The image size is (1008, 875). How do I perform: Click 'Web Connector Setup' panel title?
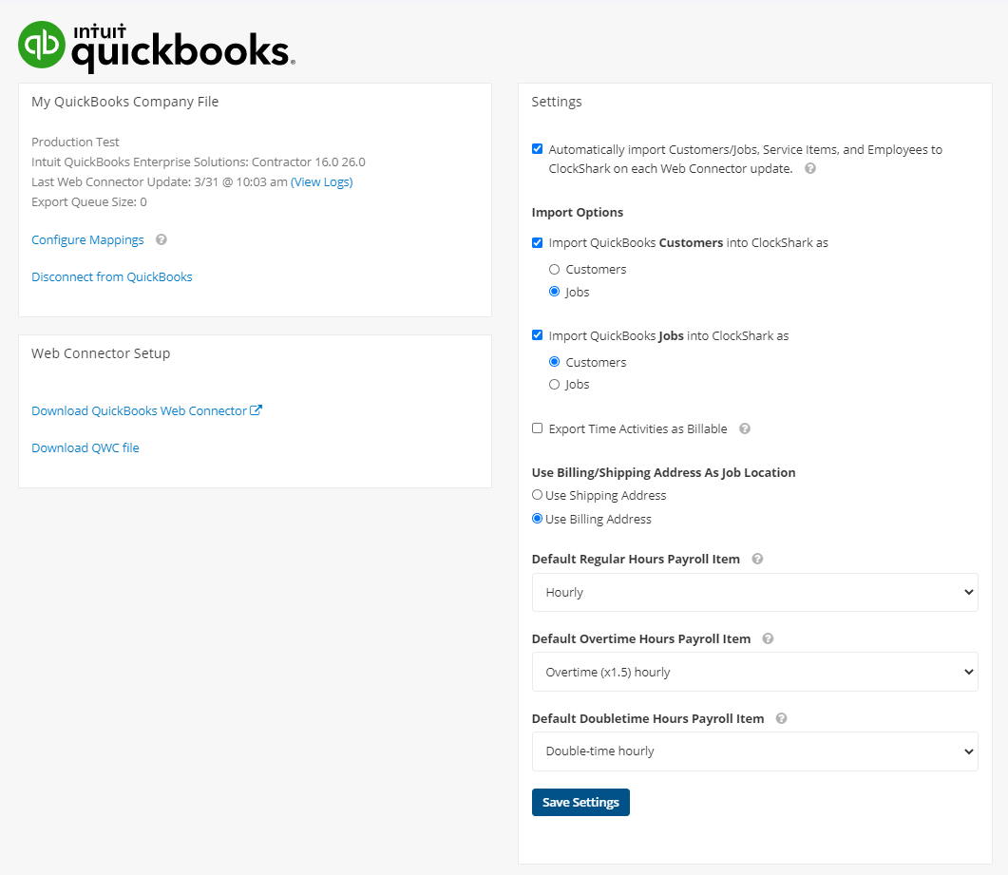coord(101,353)
